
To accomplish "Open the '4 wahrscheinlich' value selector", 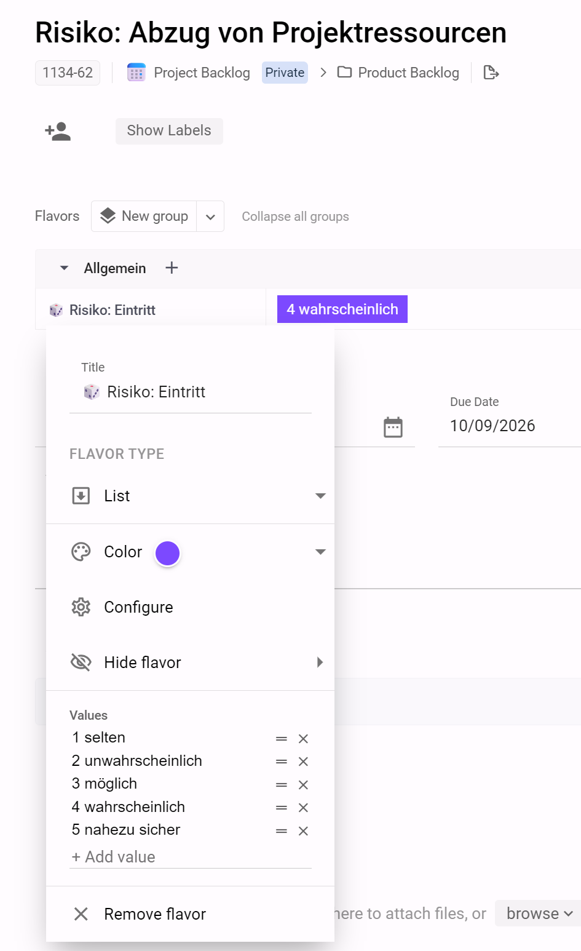I will coord(342,309).
